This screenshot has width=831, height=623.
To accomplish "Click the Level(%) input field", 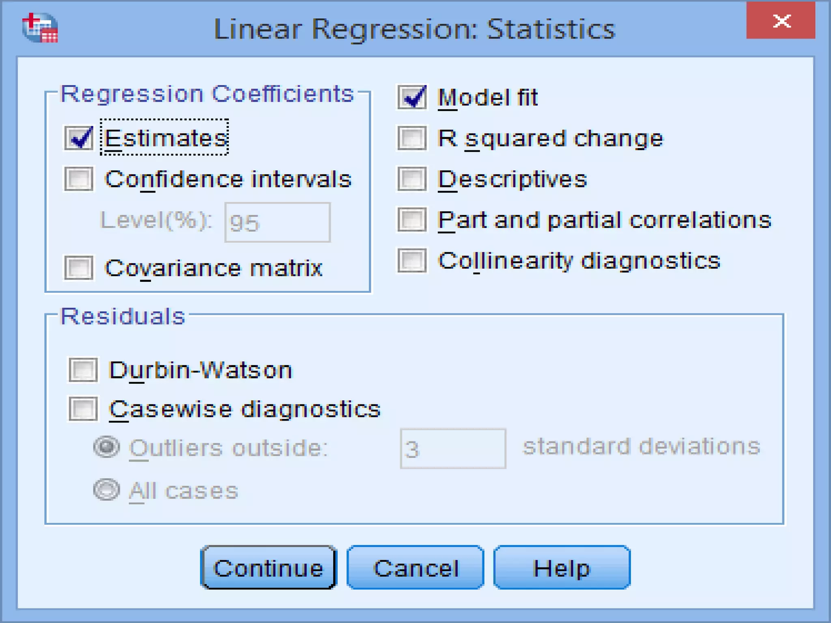I will [278, 222].
